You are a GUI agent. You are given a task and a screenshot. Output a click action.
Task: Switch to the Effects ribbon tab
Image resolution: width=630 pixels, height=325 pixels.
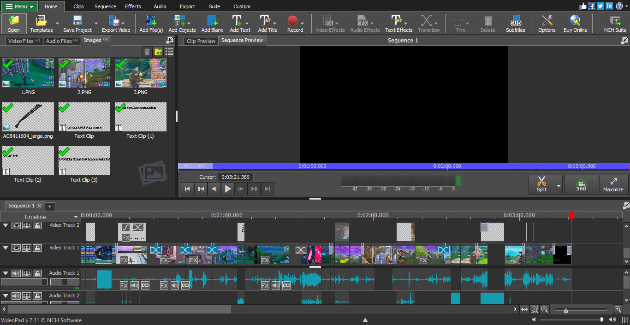(133, 6)
